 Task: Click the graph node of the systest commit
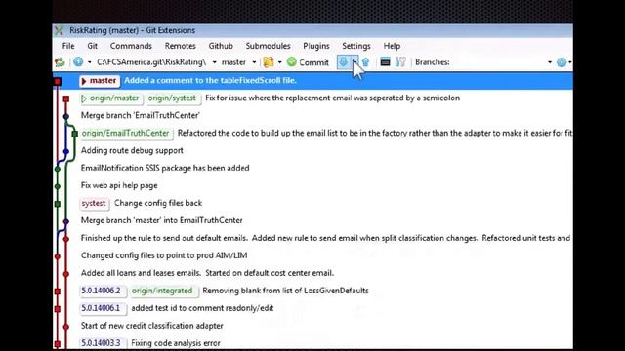[x=58, y=204]
